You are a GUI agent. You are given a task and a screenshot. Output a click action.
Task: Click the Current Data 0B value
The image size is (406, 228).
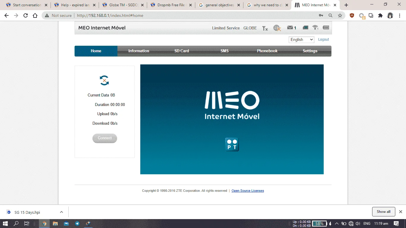click(x=113, y=95)
